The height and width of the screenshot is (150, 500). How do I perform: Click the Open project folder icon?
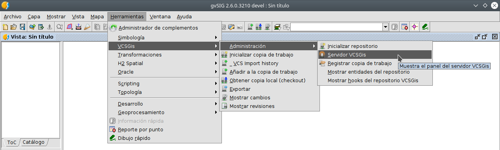click(14, 27)
